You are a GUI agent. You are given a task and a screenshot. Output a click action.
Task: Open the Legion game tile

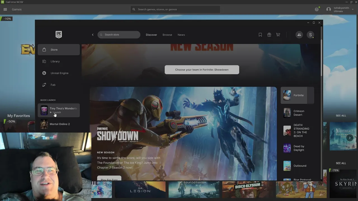tap(140, 190)
